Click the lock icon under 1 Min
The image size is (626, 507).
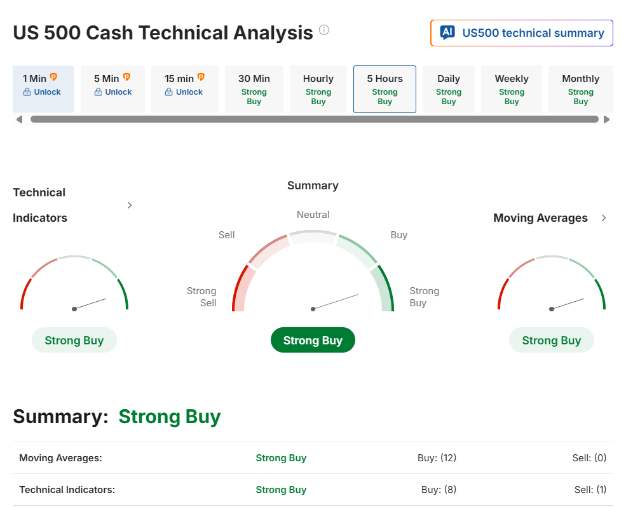tap(27, 92)
